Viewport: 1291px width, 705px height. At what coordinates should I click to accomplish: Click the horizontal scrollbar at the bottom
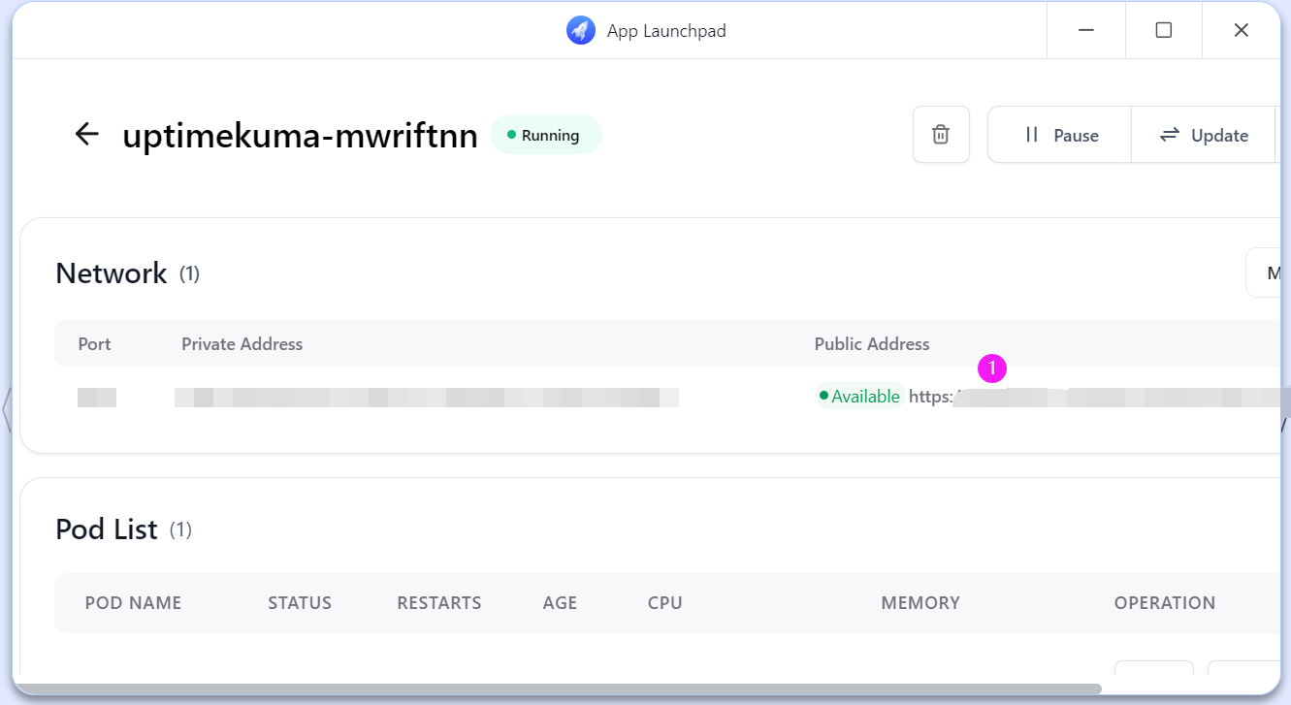pyautogui.click(x=558, y=689)
